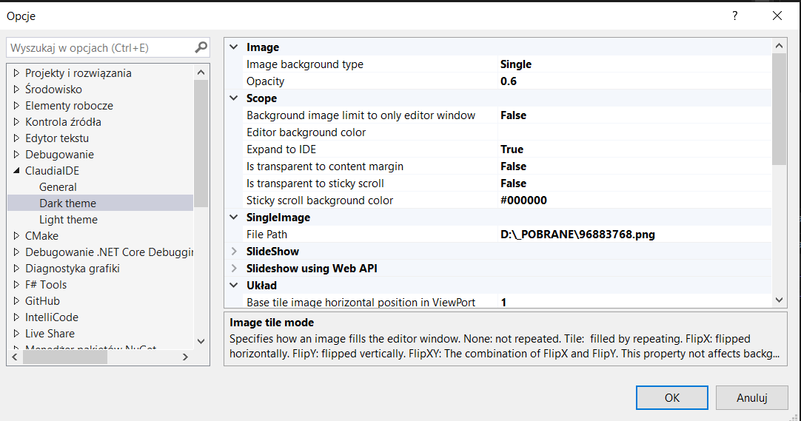
Task: Click the Anuluj cancel button
Action: coord(751,397)
